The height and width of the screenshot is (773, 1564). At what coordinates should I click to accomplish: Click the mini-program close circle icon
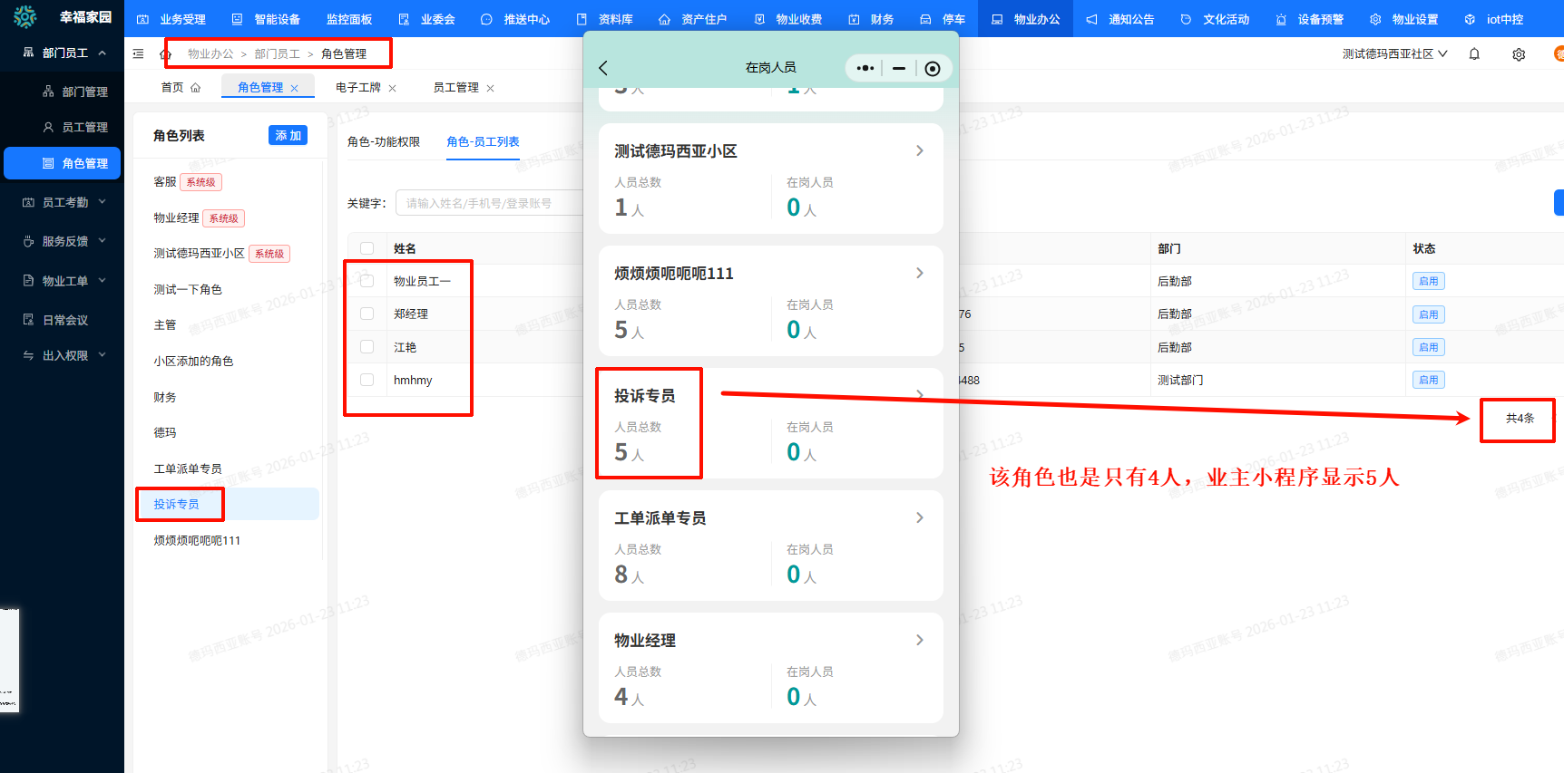(x=933, y=69)
